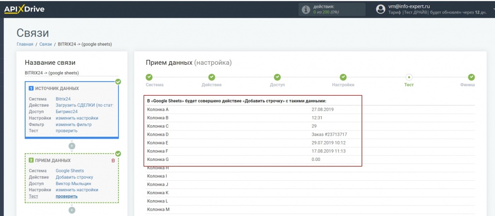Open the user account avatar icon
This screenshot has height=216, width=495.
381,10
